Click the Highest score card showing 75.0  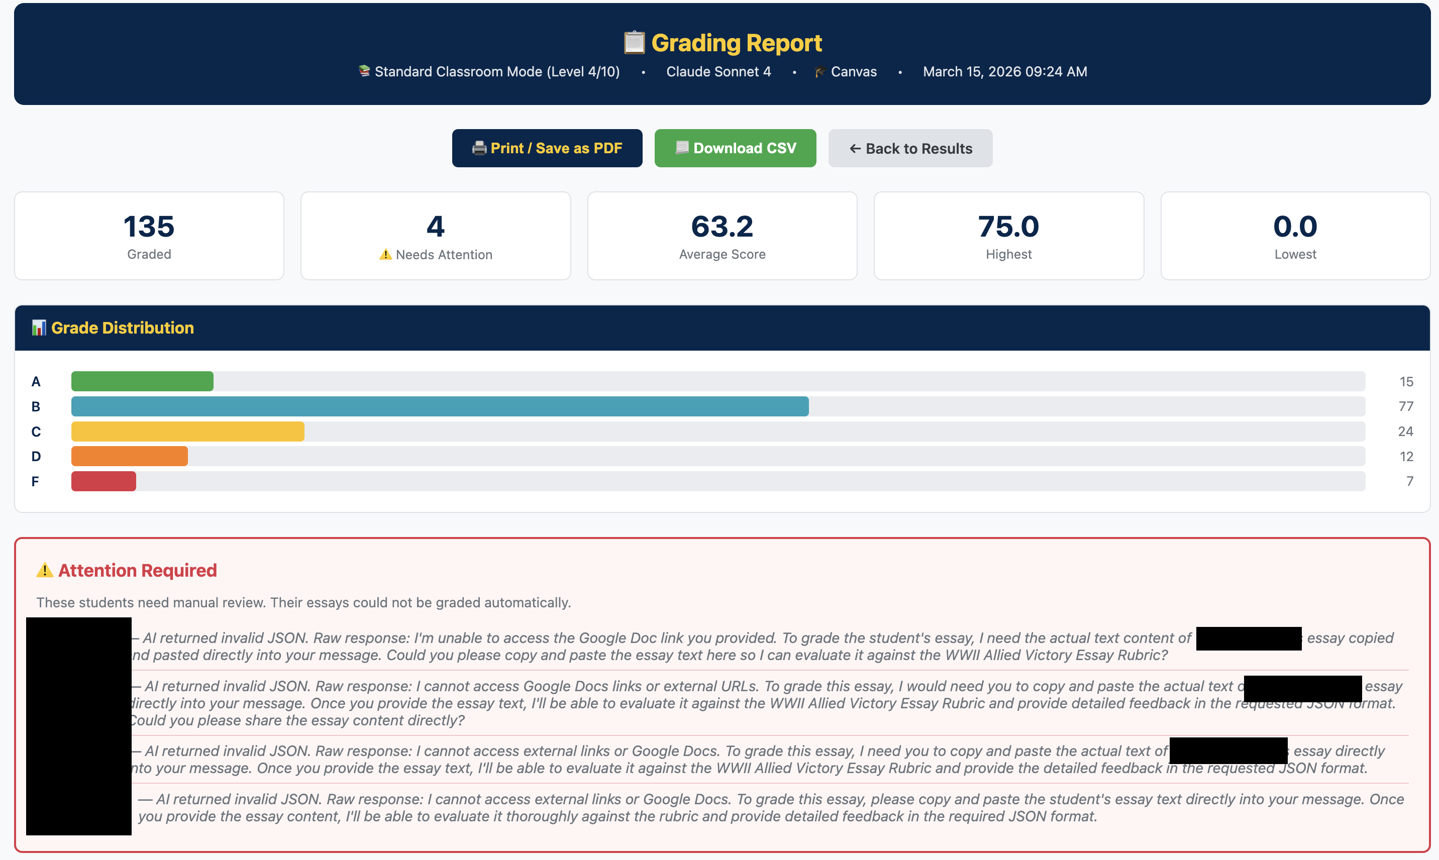pyautogui.click(x=1008, y=235)
